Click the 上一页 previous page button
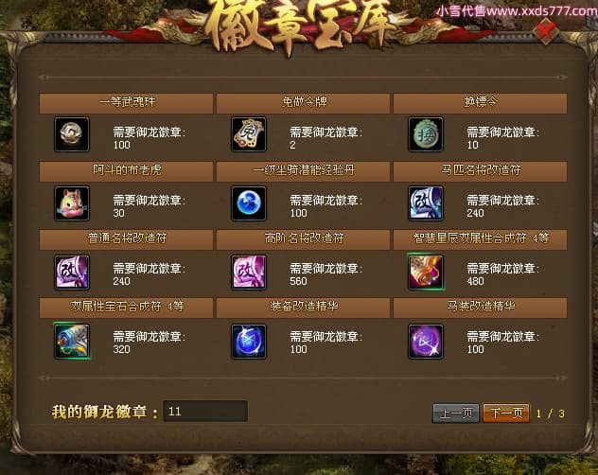Image resolution: width=598 pixels, height=475 pixels. pyautogui.click(x=456, y=413)
